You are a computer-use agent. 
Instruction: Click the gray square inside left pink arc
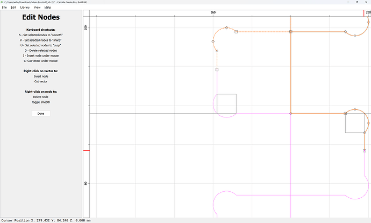[x=227, y=104]
